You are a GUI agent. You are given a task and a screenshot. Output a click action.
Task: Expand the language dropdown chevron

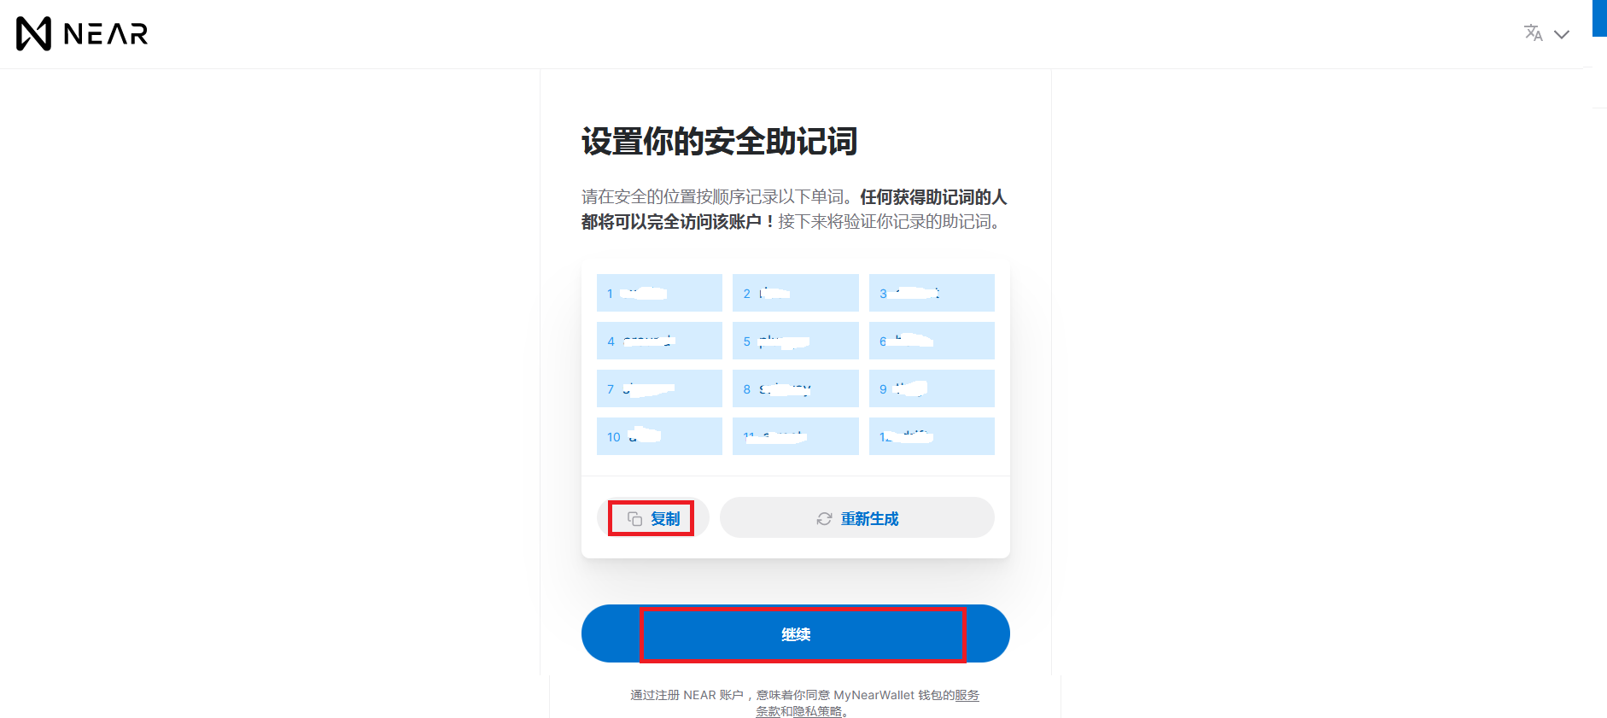(x=1562, y=35)
